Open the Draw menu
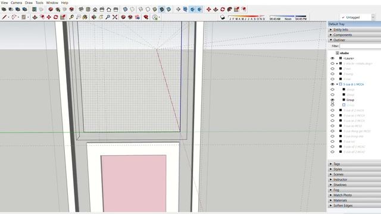This screenshot has width=381, height=214. coord(29,2)
